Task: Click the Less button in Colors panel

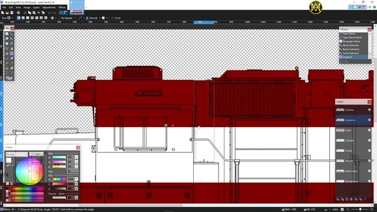Action: pyautogui.click(x=37, y=154)
